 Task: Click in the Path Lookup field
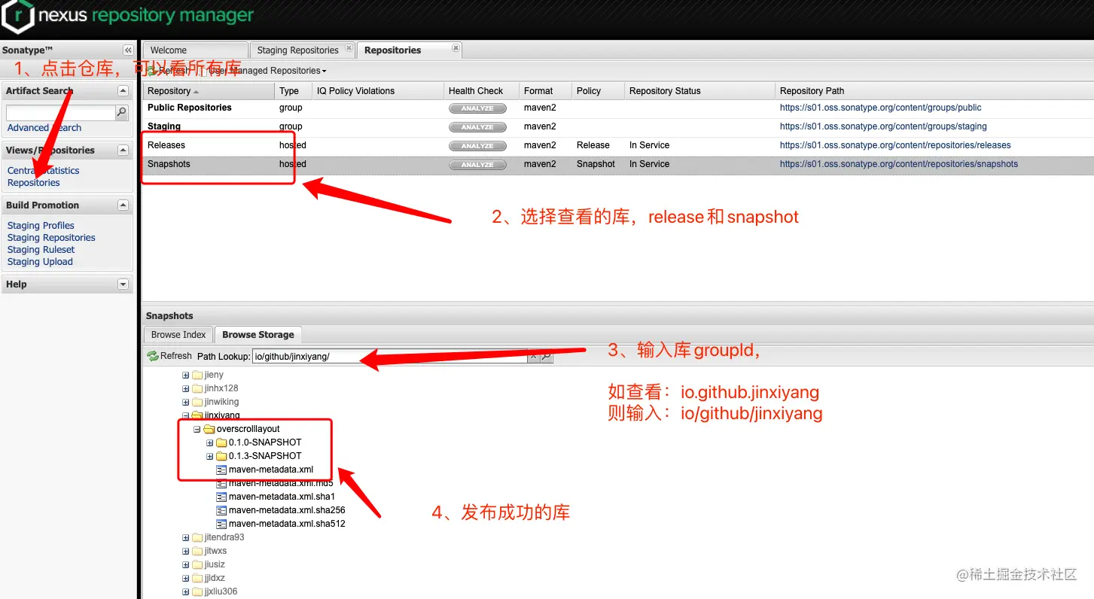coord(389,357)
